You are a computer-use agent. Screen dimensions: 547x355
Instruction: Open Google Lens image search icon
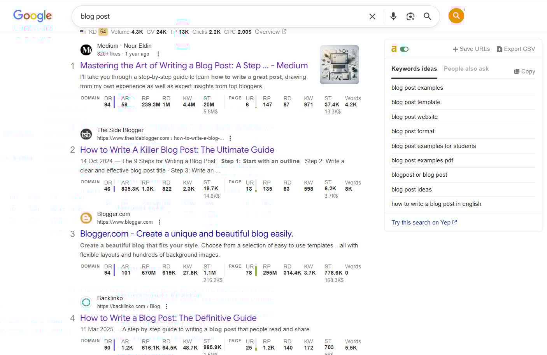click(x=410, y=16)
